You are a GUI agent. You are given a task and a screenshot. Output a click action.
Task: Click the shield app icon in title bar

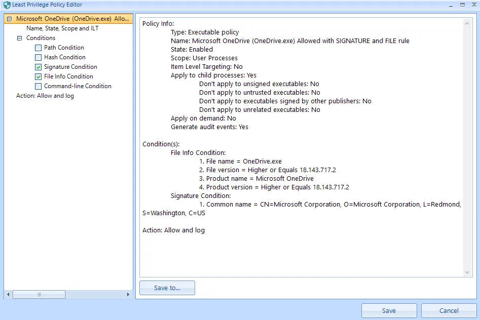pyautogui.click(x=7, y=5)
